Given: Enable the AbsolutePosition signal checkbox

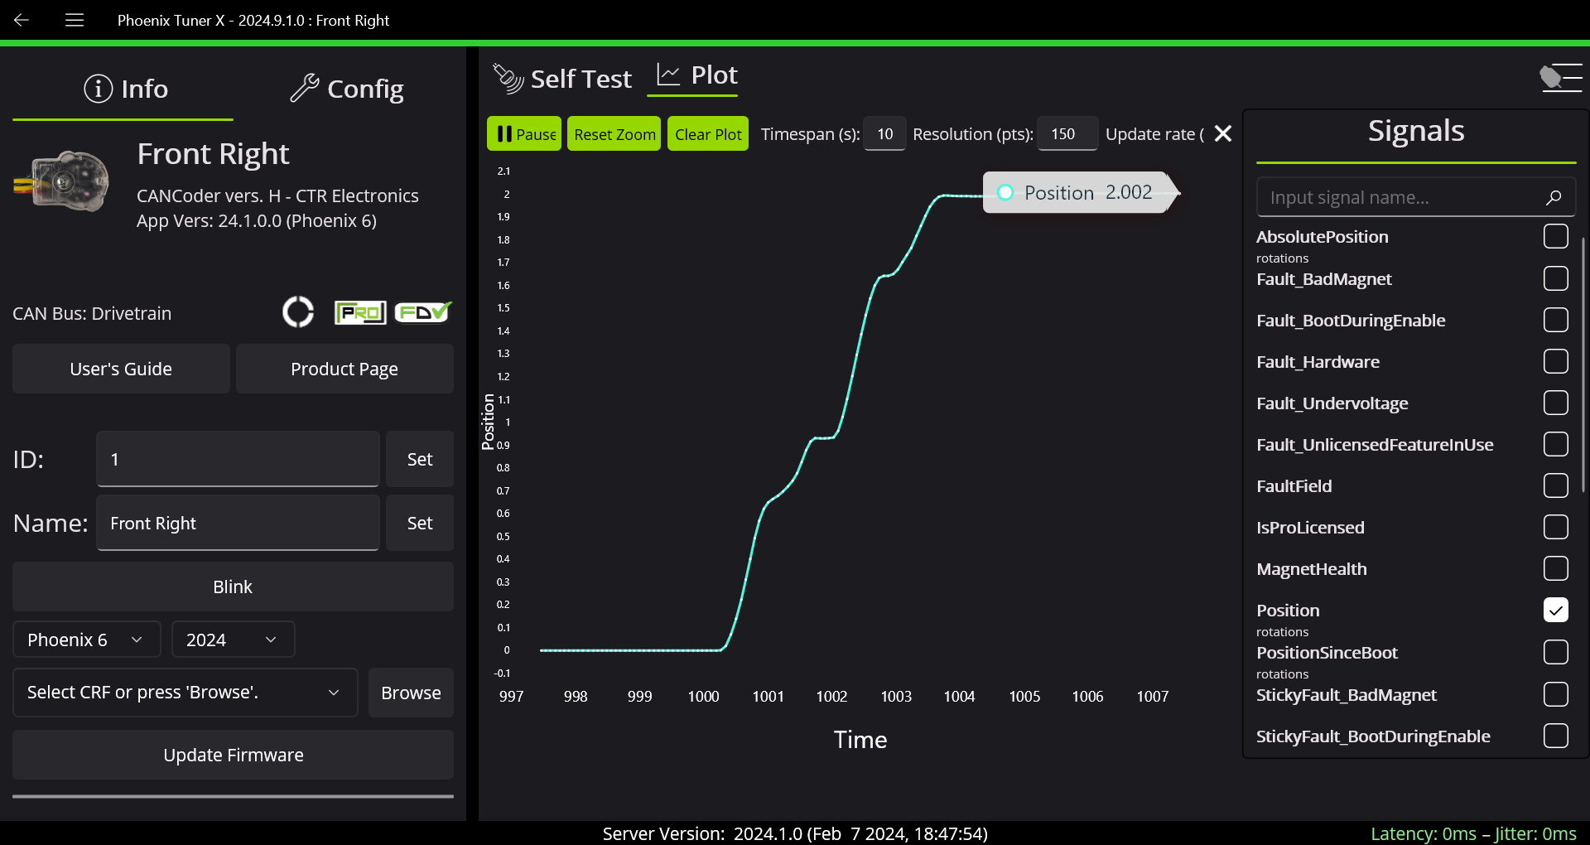Looking at the screenshot, I should pyautogui.click(x=1555, y=236).
